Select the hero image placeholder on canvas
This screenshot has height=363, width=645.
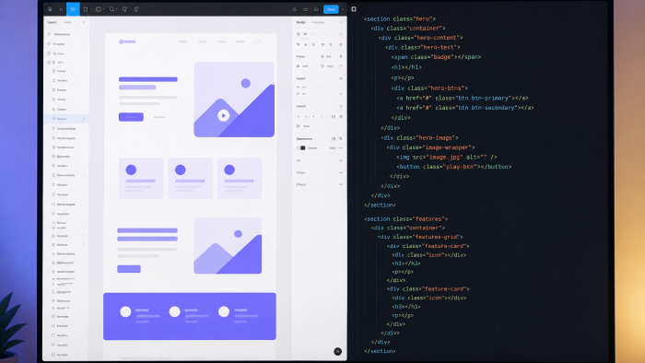pyautogui.click(x=234, y=100)
